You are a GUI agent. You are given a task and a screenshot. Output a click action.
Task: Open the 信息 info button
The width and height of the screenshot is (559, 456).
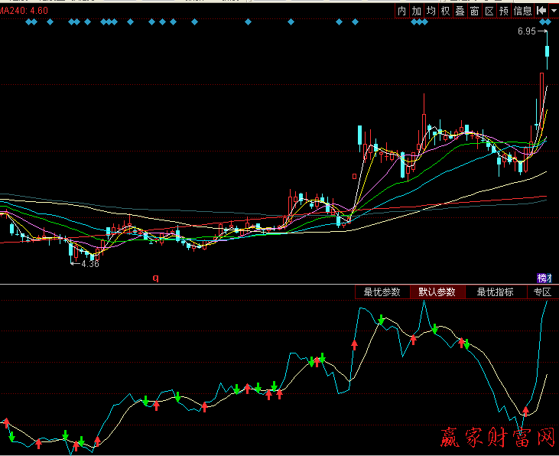pos(523,11)
